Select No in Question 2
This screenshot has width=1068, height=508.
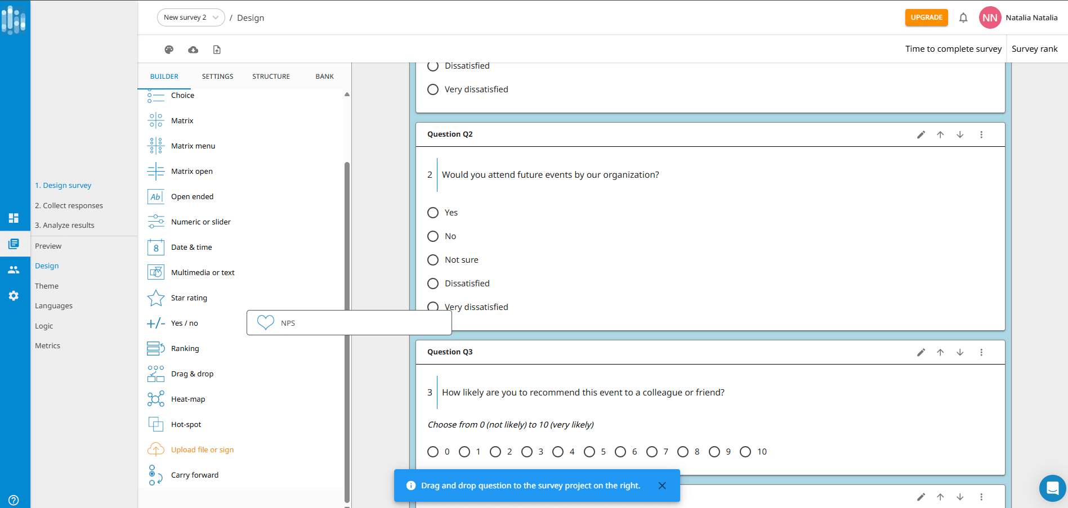[433, 236]
